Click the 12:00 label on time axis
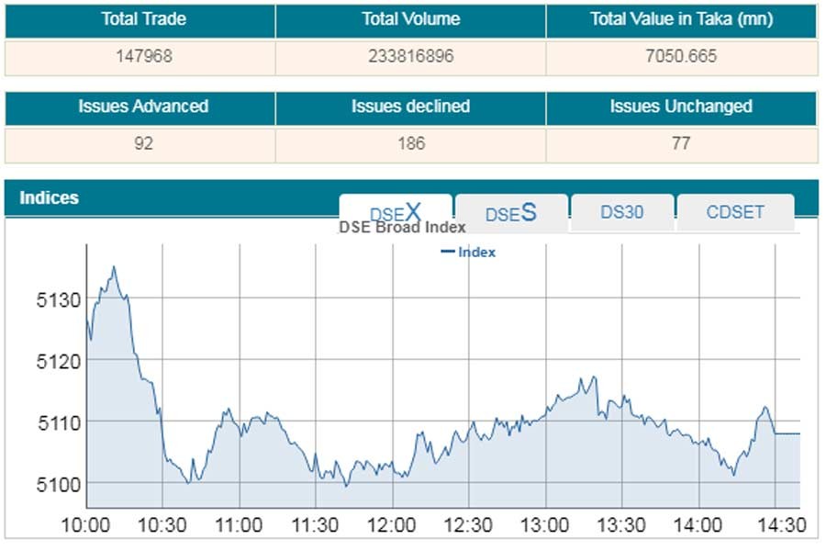The height and width of the screenshot is (551, 826). pyautogui.click(x=392, y=526)
